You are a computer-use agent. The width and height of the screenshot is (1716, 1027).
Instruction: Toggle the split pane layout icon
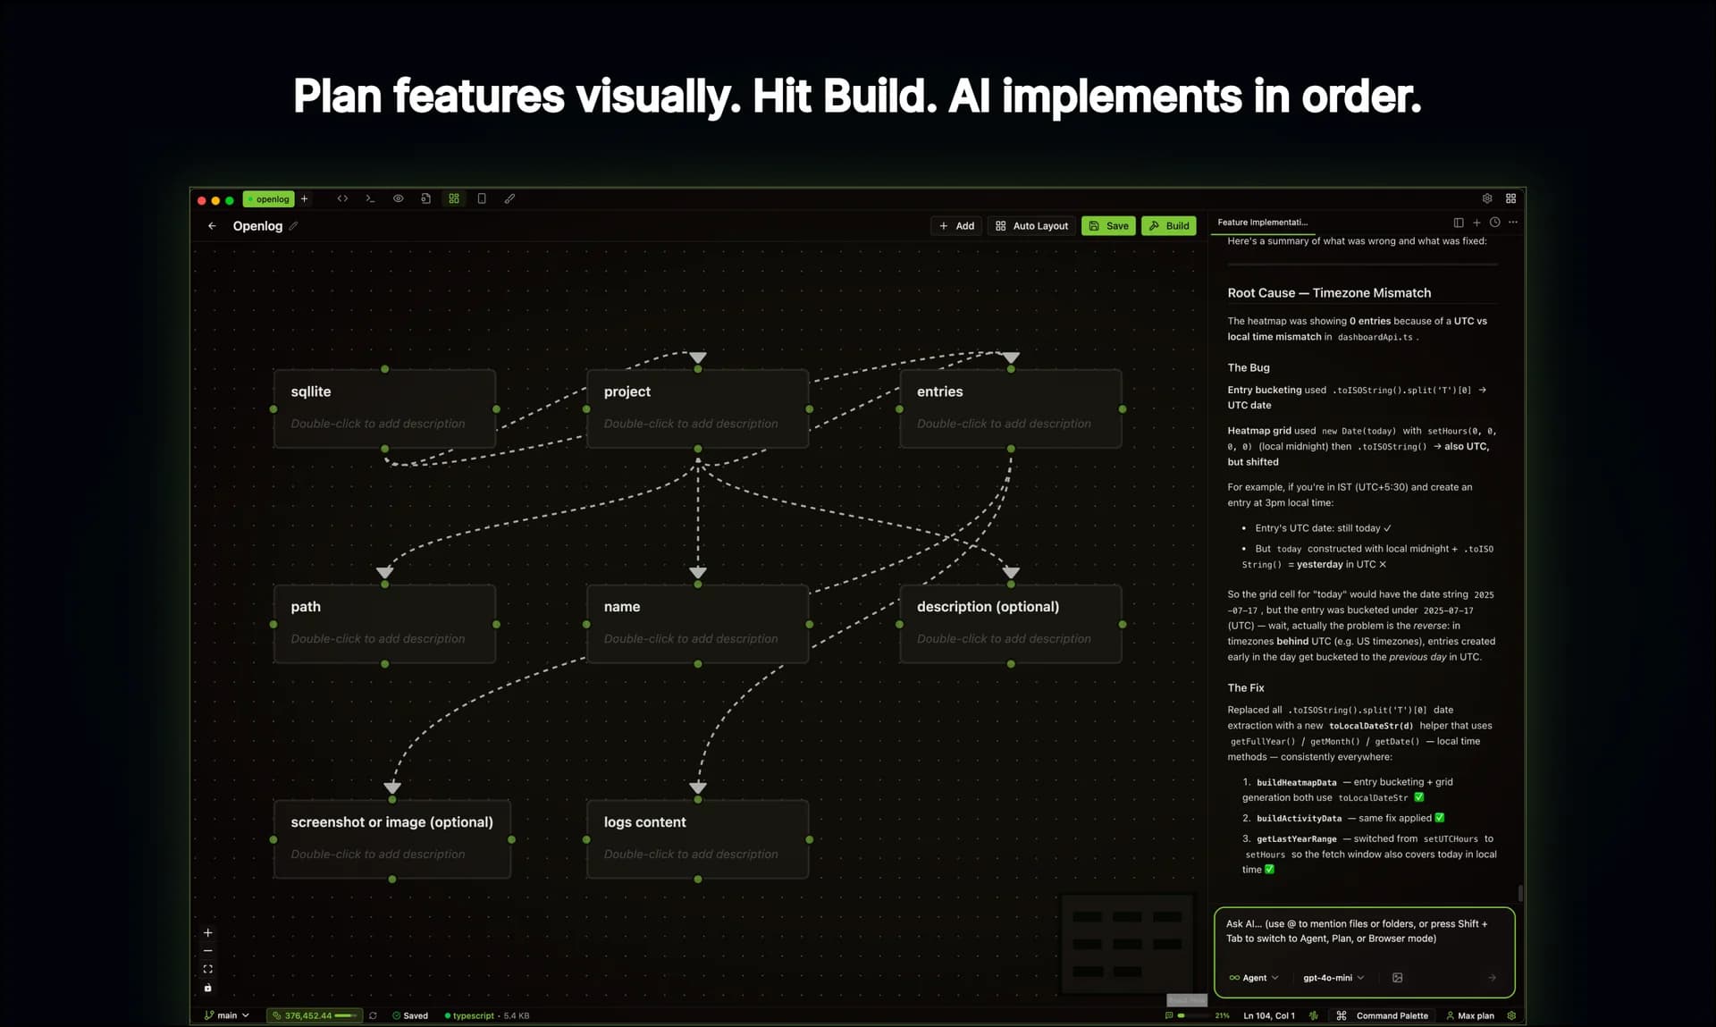pos(1459,223)
